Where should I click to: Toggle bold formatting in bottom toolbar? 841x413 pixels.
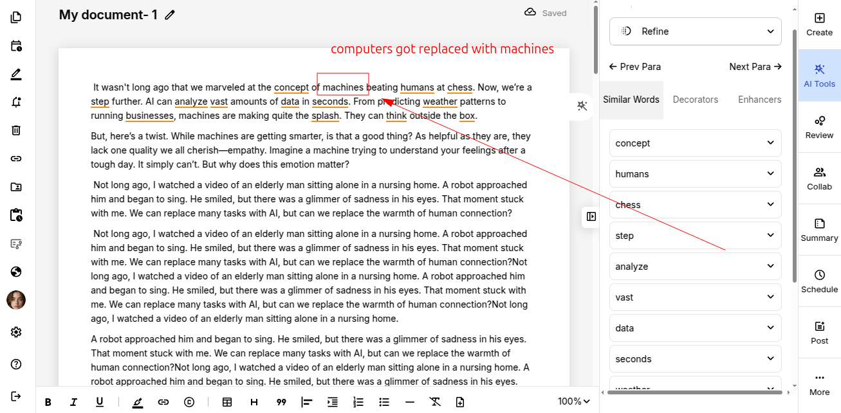(x=48, y=402)
